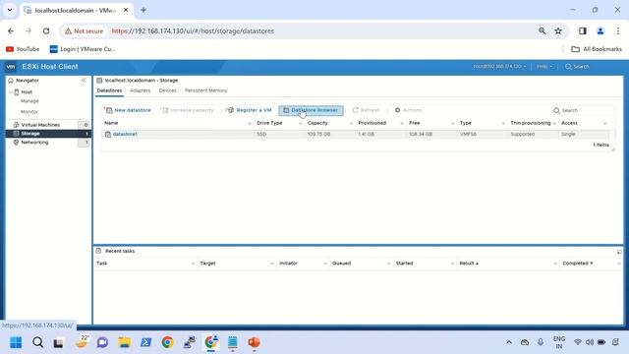Sort Recent tasks by Completed column
The width and height of the screenshot is (629, 354).
[x=578, y=264]
